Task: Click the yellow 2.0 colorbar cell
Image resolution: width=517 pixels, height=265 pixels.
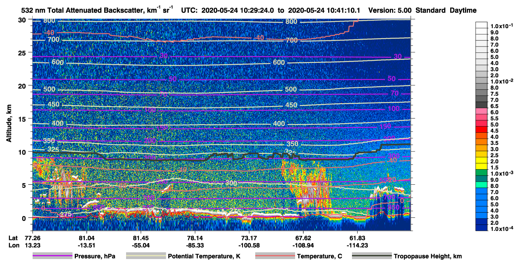Action: (x=482, y=161)
